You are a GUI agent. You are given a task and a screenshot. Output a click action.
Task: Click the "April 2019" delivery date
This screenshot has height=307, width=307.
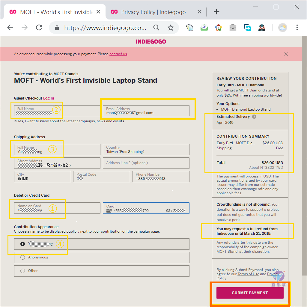[225, 123]
